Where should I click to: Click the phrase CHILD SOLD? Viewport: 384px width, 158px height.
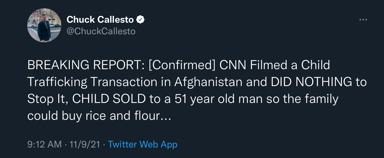109,99
